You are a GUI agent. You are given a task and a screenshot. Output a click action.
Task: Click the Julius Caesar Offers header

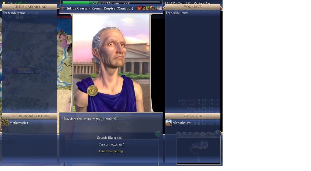coord(29,116)
